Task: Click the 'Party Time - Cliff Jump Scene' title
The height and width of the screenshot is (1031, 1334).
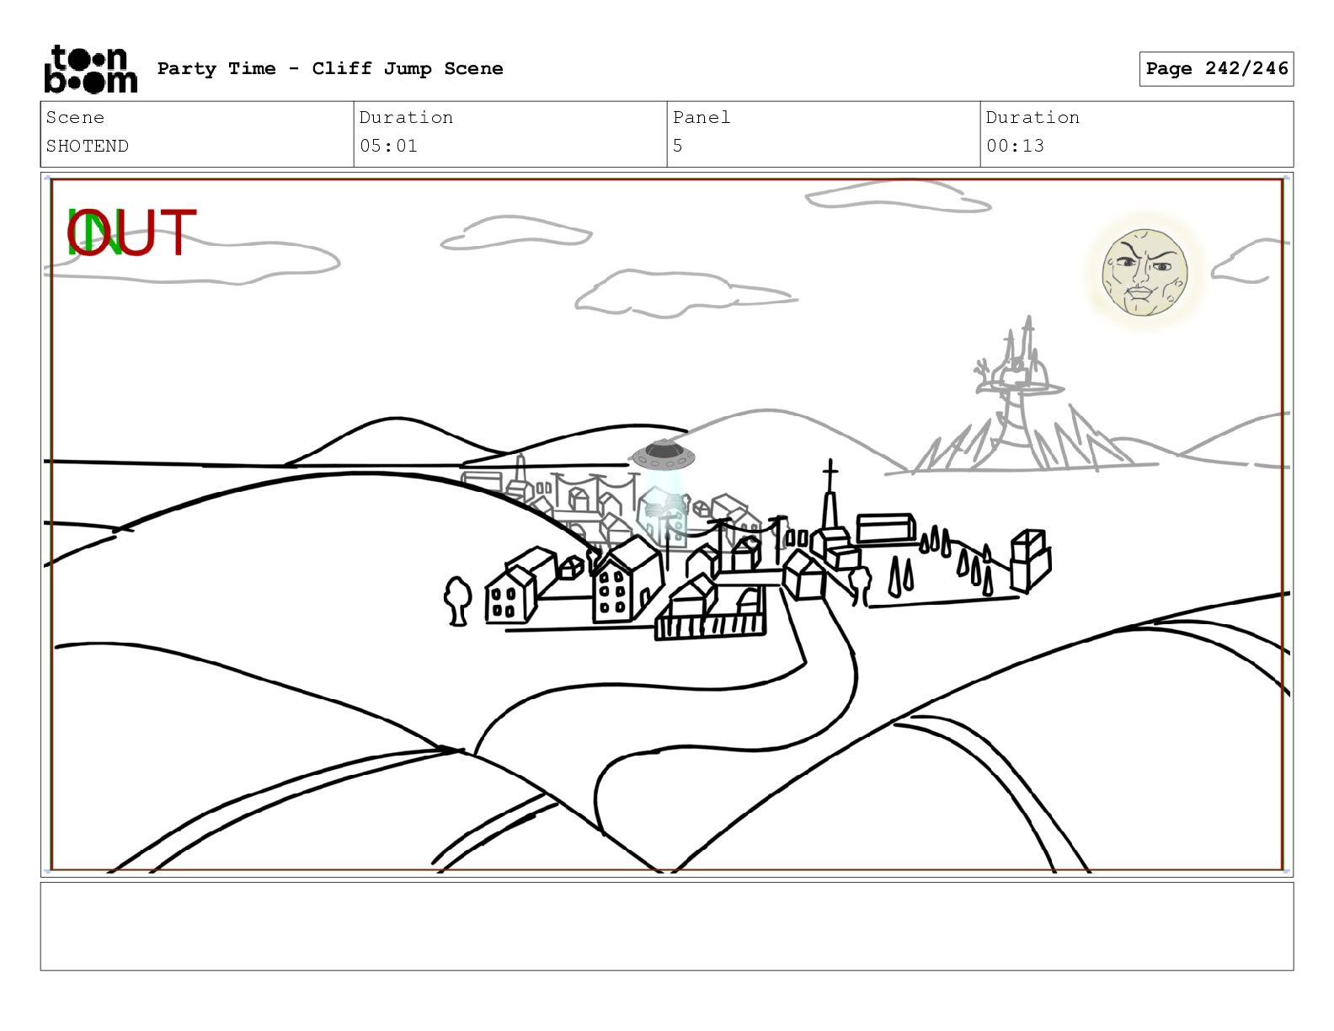Action: pyautogui.click(x=330, y=68)
